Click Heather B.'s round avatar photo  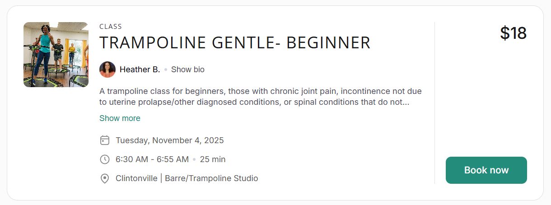coord(107,70)
